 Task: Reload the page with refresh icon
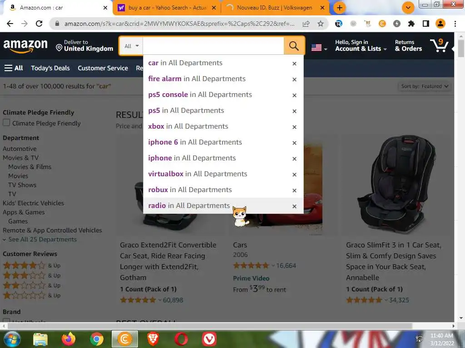(39, 24)
